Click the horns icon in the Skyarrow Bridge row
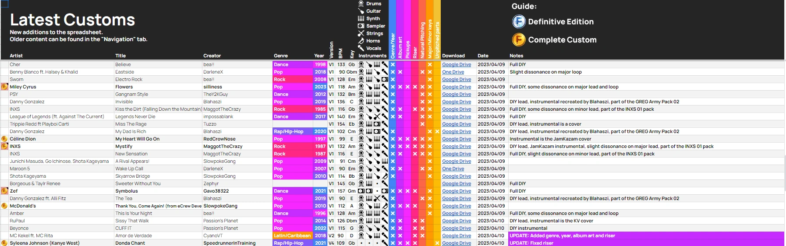Viewport: 786px width, 246px height. pos(385,176)
